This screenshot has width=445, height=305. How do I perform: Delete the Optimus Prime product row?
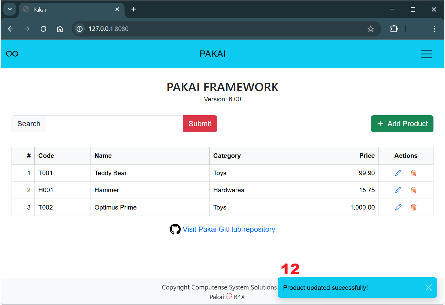(414, 207)
